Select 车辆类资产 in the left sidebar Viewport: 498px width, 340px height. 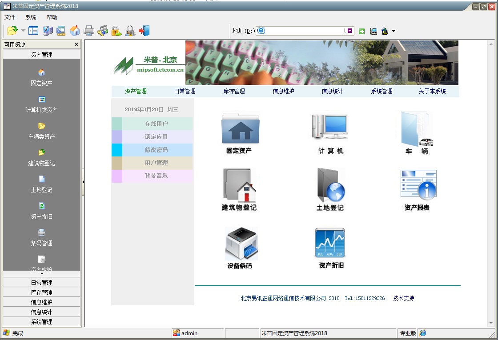(x=41, y=131)
